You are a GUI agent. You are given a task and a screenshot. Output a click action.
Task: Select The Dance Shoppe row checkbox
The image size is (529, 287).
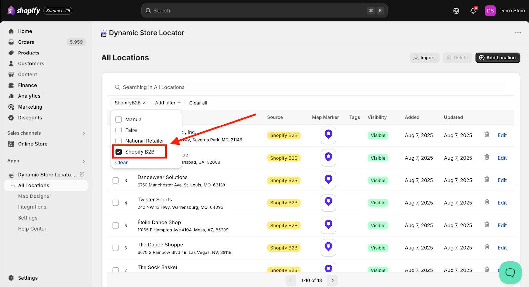click(x=116, y=248)
